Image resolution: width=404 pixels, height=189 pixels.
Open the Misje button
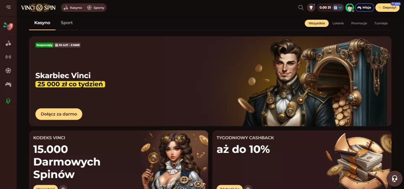pos(364,8)
